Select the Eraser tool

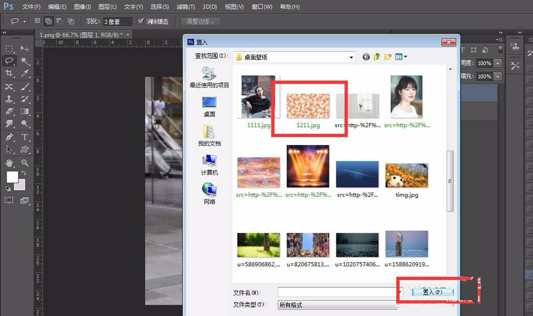point(9,111)
